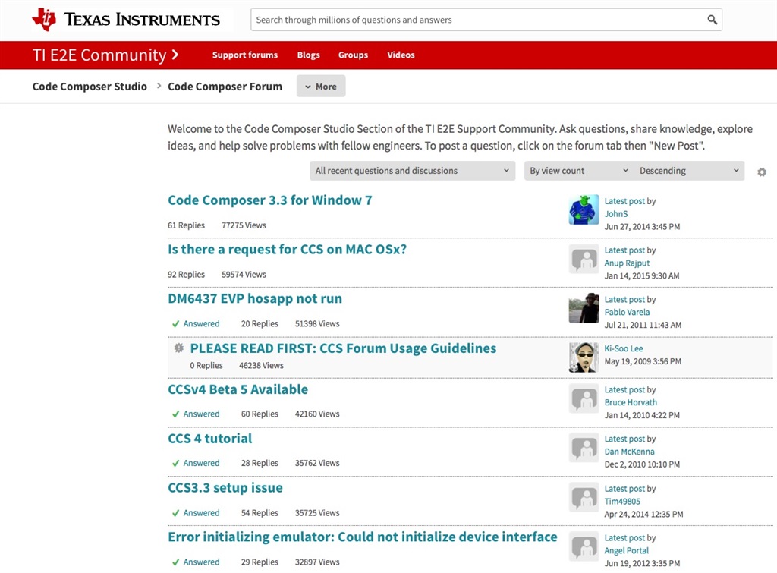777x573 pixels.
Task: Open the Blogs menu item
Action: coord(308,55)
